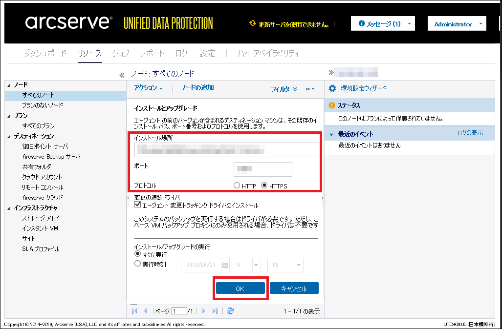Image resolution: width=502 pixels, height=329 pixels.
Task: Toggle agent change tracking driver install checkbox
Action: pyautogui.click(x=138, y=205)
